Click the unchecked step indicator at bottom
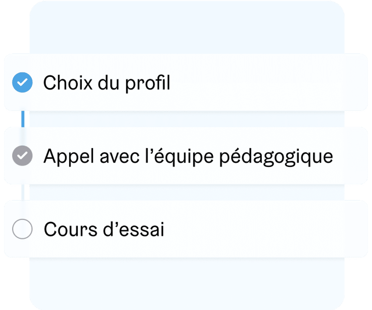Screen dimensions: 372x310 click(x=22, y=228)
